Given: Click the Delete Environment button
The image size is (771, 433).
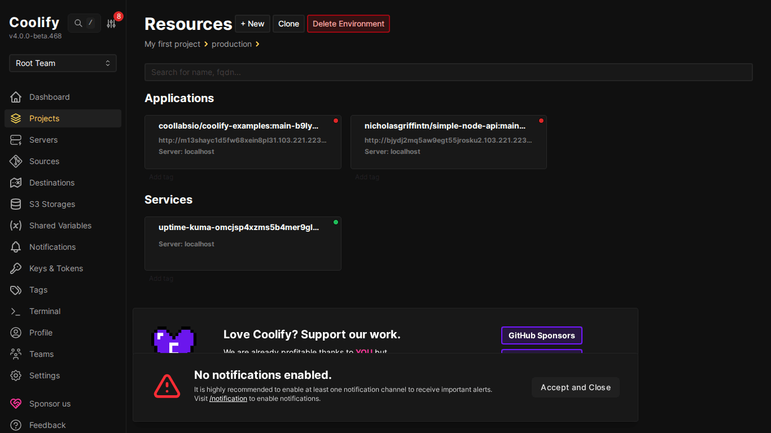Looking at the screenshot, I should point(348,24).
